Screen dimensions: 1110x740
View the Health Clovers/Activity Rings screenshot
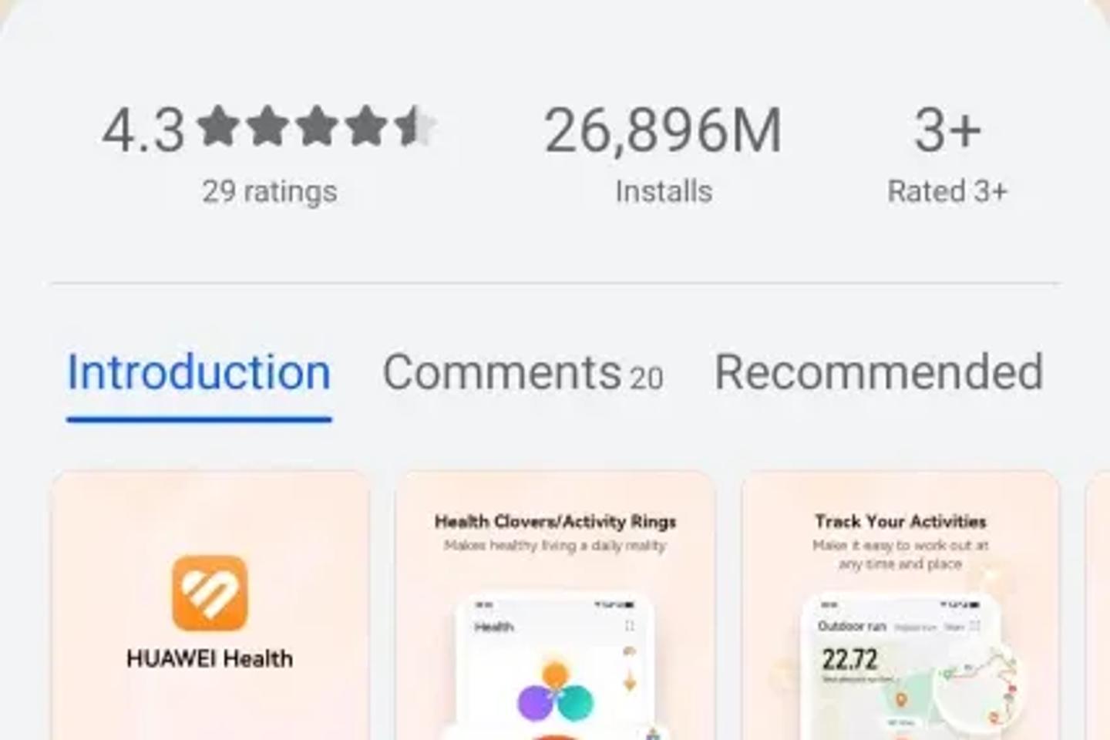(555, 606)
